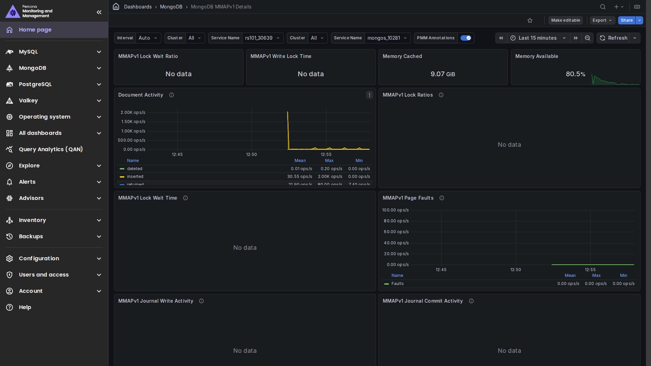This screenshot has height=366, width=651.
Task: Open the first Cluster All dropdown
Action: [x=195, y=38]
